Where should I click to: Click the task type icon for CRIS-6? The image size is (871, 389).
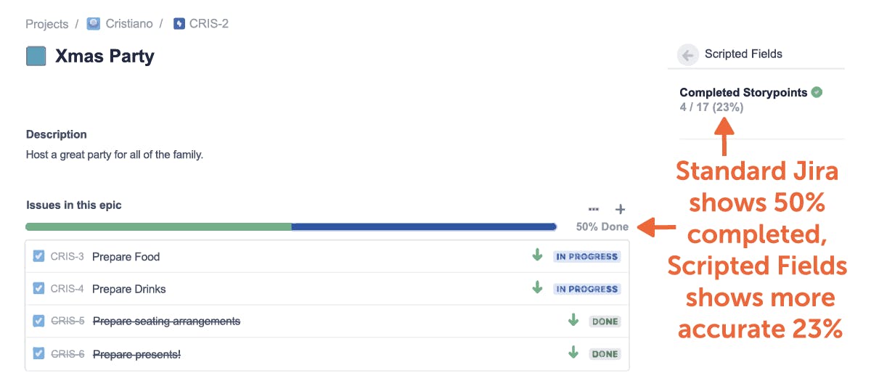38,354
